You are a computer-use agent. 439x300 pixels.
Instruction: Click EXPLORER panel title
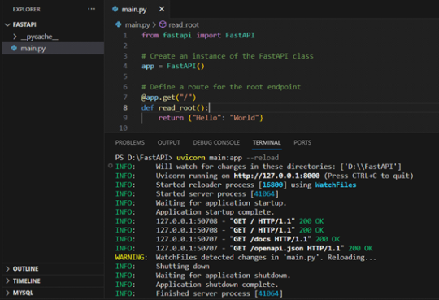[27, 9]
